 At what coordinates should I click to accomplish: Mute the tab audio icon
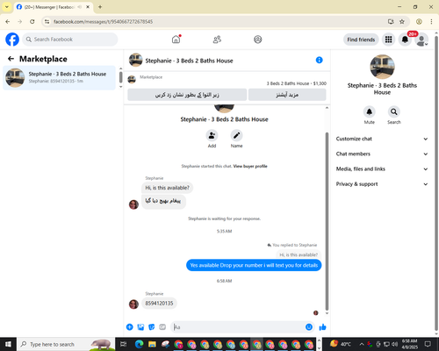80,7
